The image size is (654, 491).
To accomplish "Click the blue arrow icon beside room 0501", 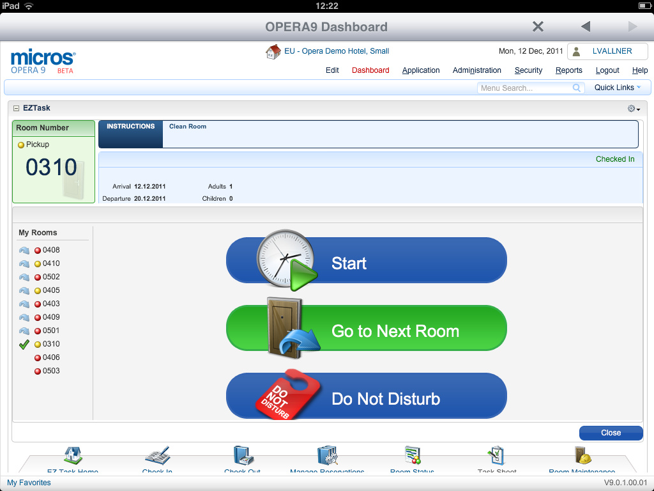I will (x=24, y=331).
